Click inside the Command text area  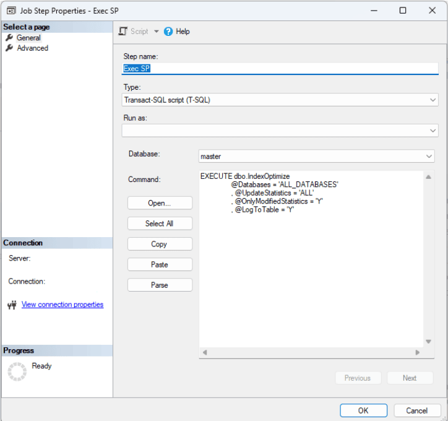tap(311, 259)
